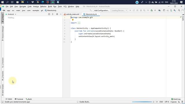
Task: Click the Debug bug icon in toolbar
Action: (x=141, y=10)
